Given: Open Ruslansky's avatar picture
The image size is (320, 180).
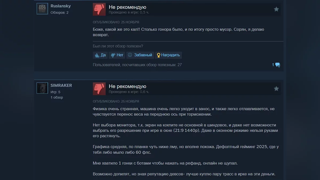Looking at the screenshot, I should 42,9.
